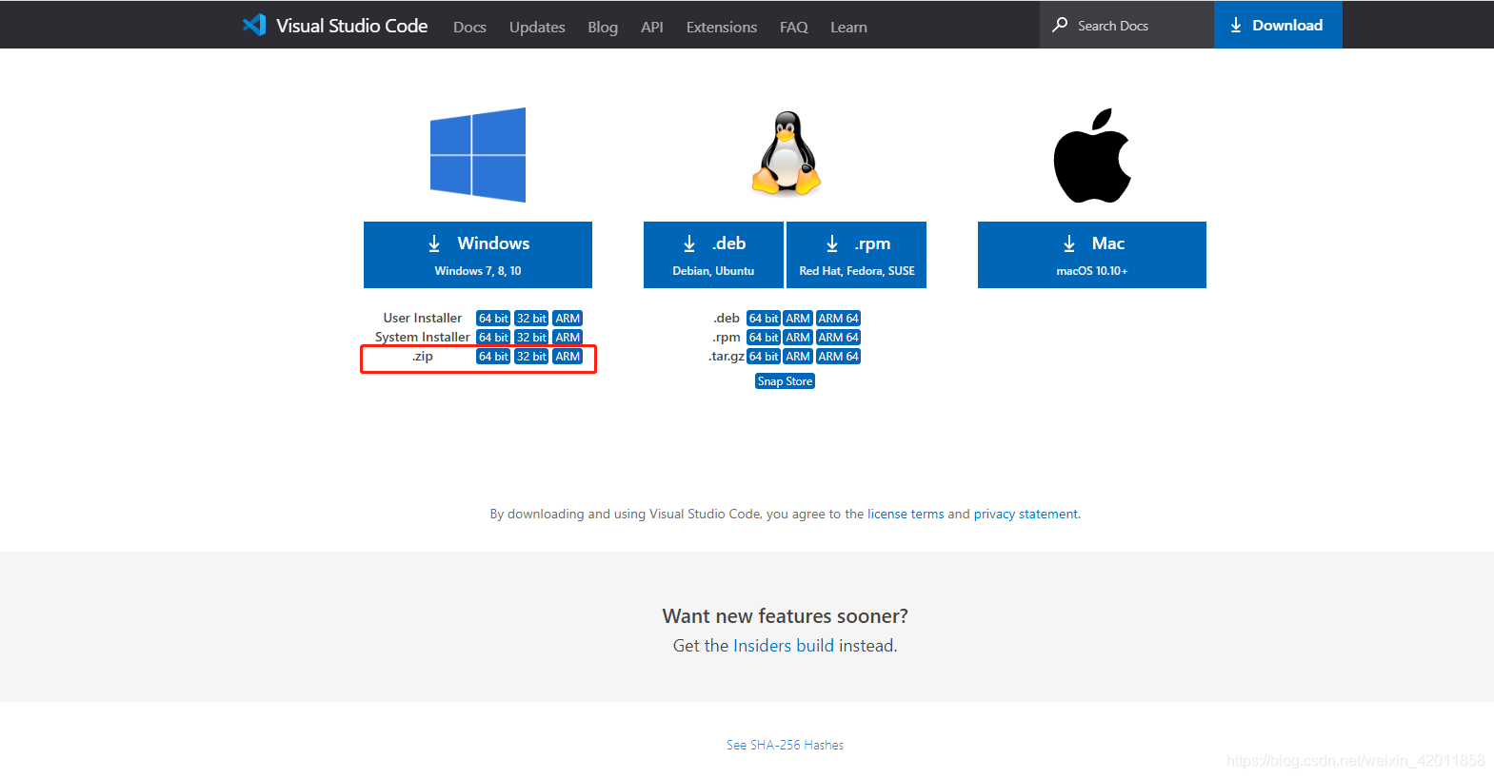
Task: Select User Installer ARM
Action: pyautogui.click(x=568, y=319)
